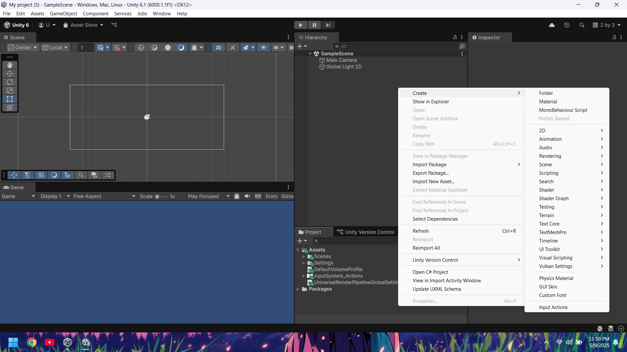Choose MonoBehaviour Script from Create submenu
Viewport: 627px width, 352px height.
click(x=563, y=110)
